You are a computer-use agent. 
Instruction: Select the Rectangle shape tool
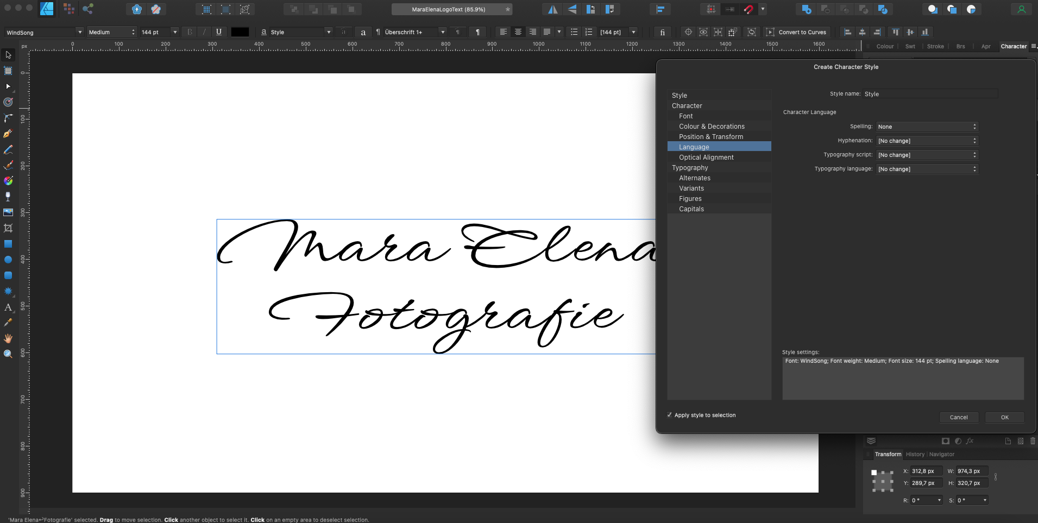[x=8, y=244]
